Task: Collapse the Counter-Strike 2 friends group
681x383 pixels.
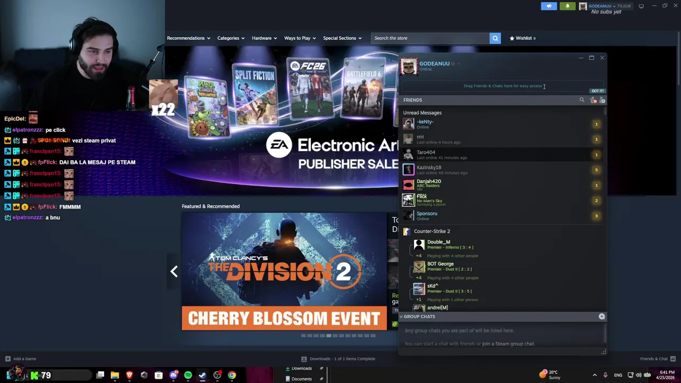Action: (431, 231)
